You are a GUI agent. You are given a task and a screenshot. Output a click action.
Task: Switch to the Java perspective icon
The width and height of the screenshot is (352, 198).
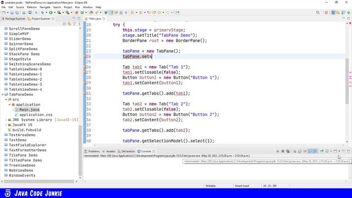[333, 13]
